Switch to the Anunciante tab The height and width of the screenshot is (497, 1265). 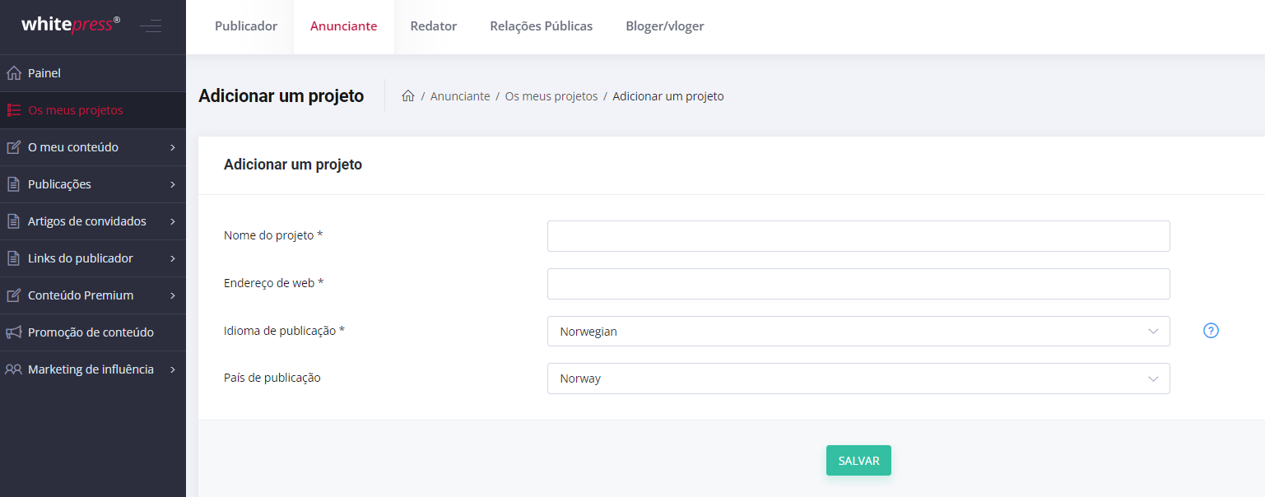coord(343,26)
